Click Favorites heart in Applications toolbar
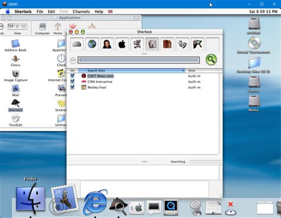 click(x=72, y=26)
